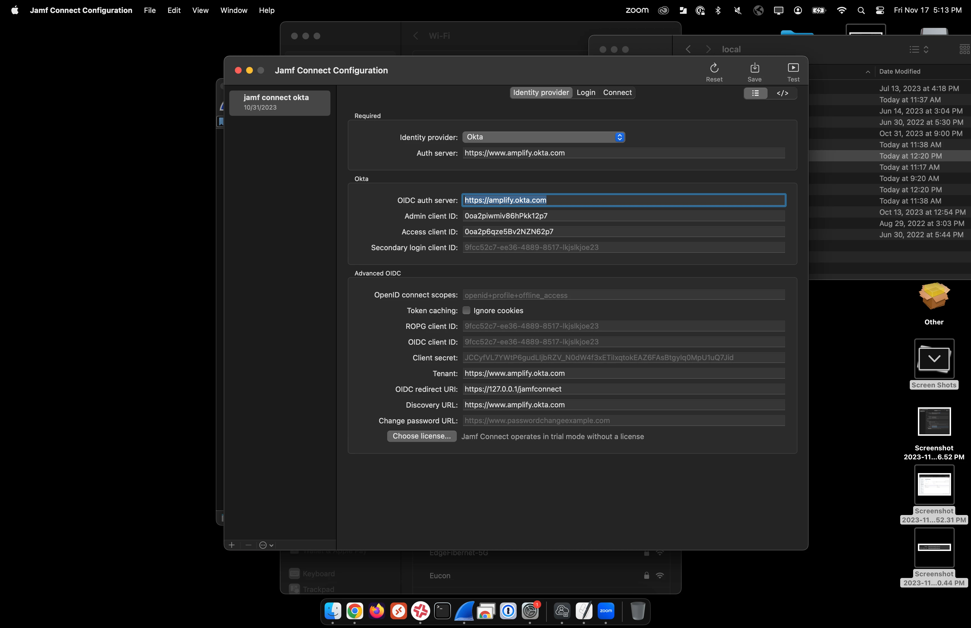This screenshot has width=971, height=628.
Task: Remove configuration with minus button
Action: tap(248, 545)
